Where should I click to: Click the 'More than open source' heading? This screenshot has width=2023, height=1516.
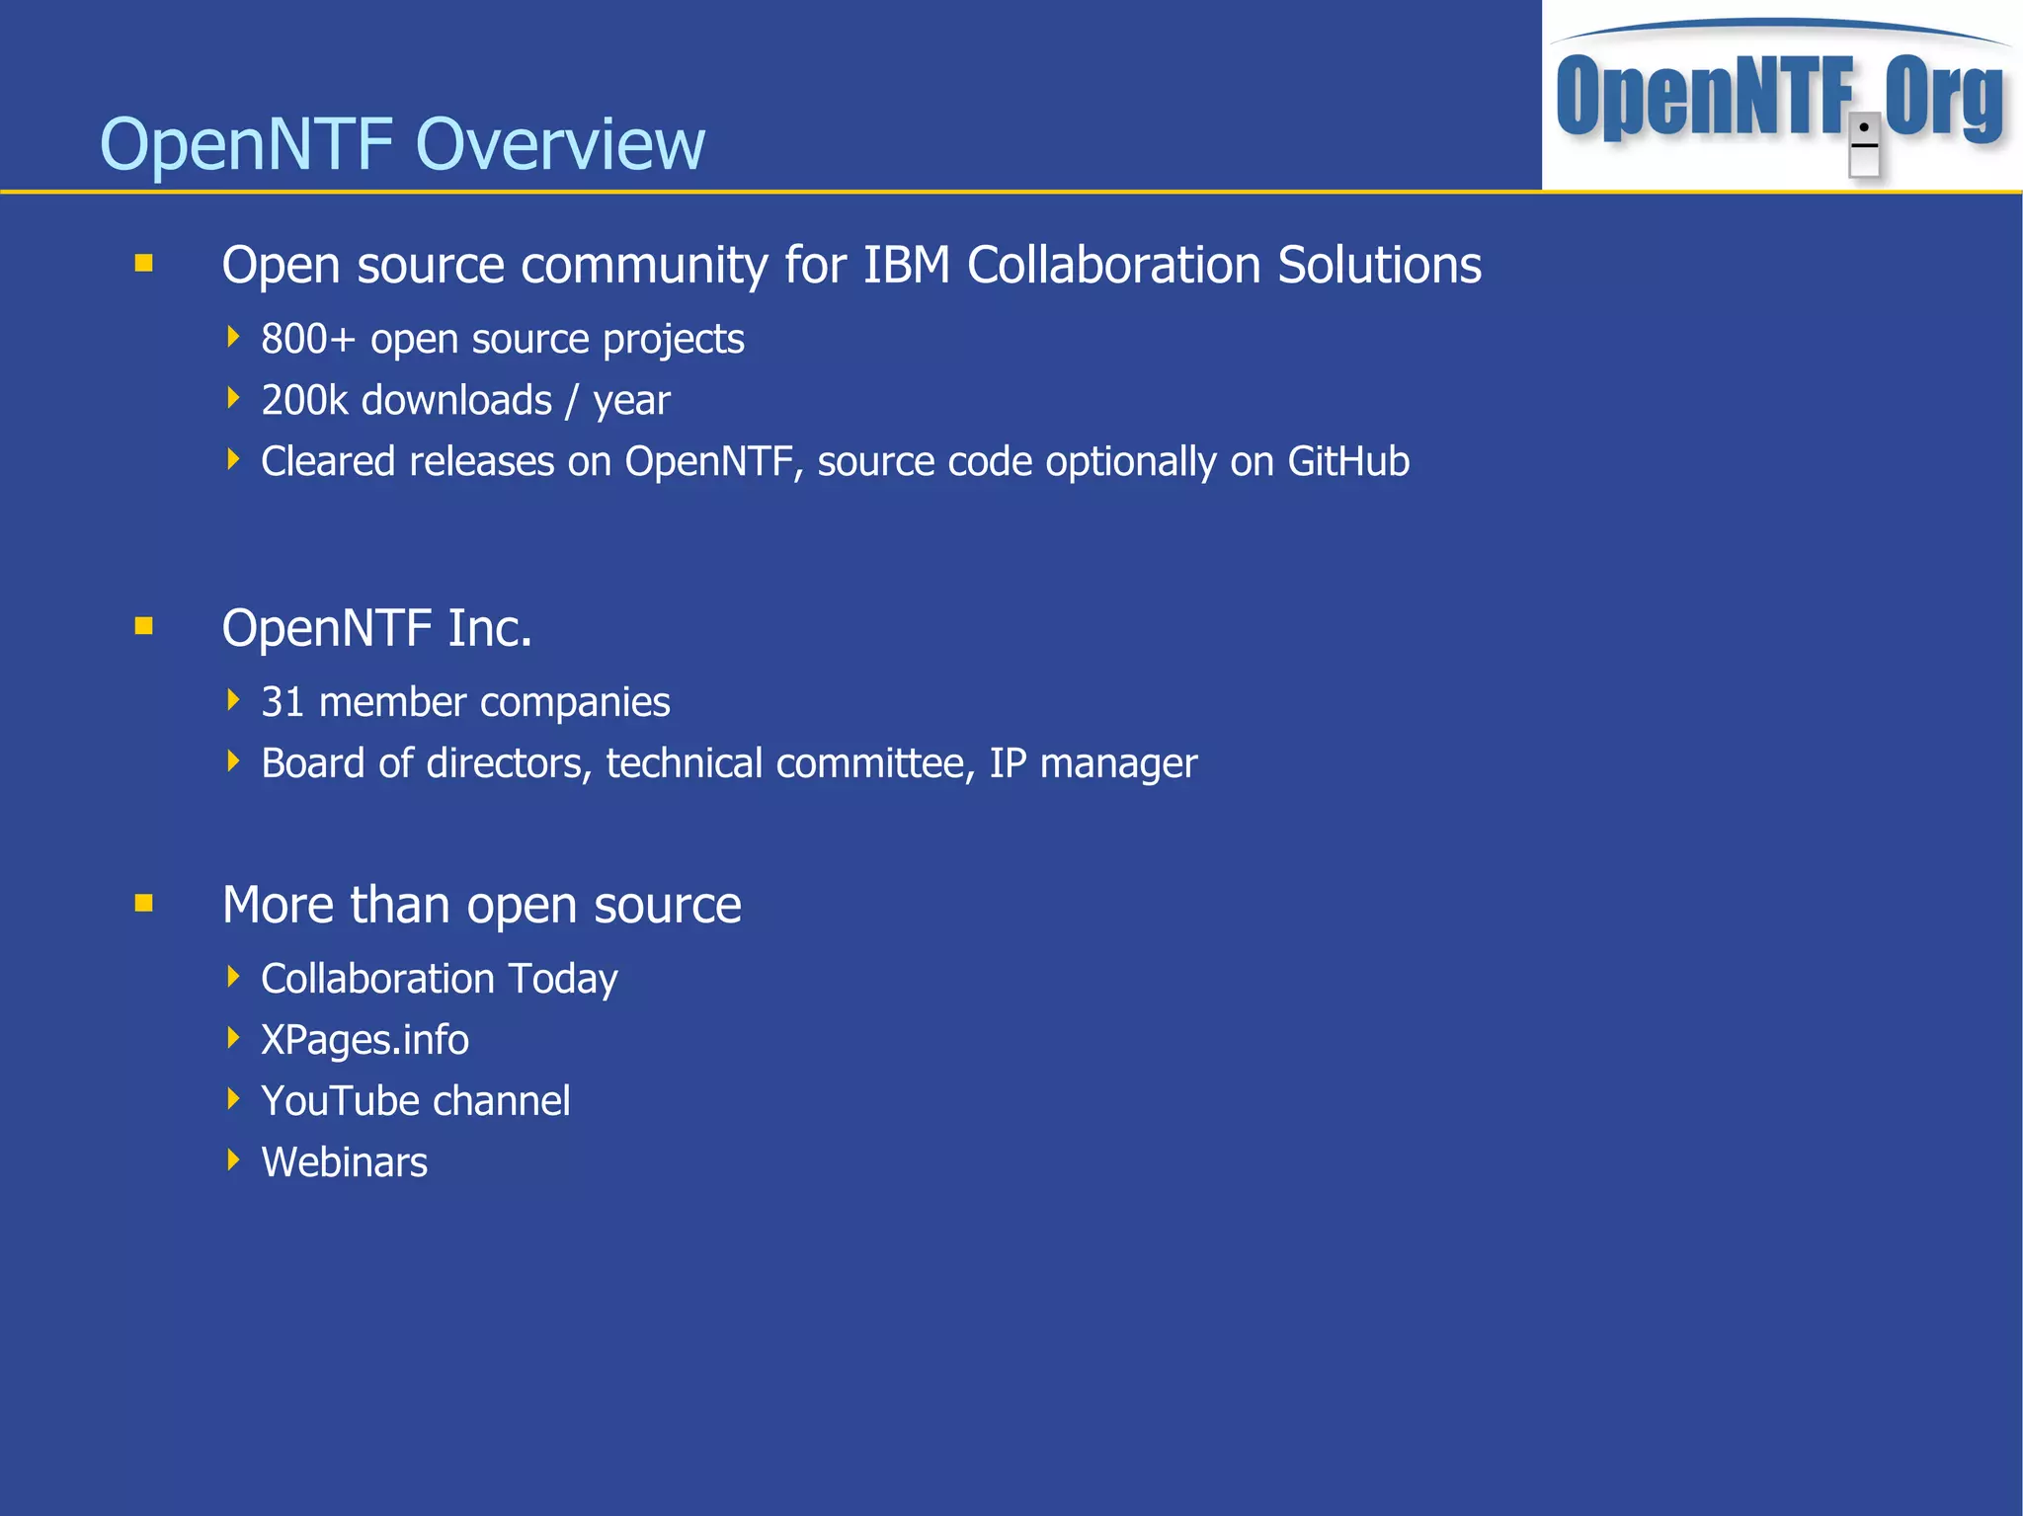pyautogui.click(x=482, y=906)
